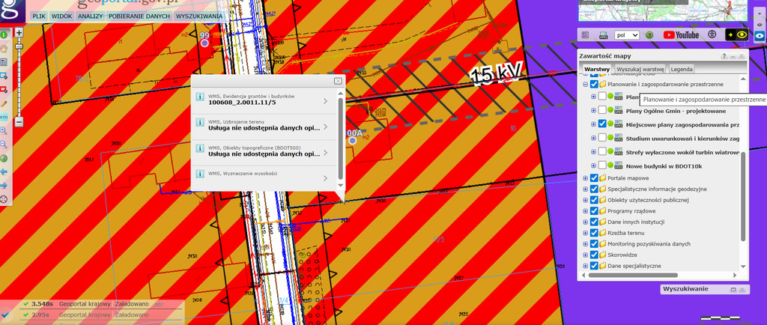The image size is (767, 325).
Task: Expand the Portale mapowe tree node
Action: click(x=585, y=177)
